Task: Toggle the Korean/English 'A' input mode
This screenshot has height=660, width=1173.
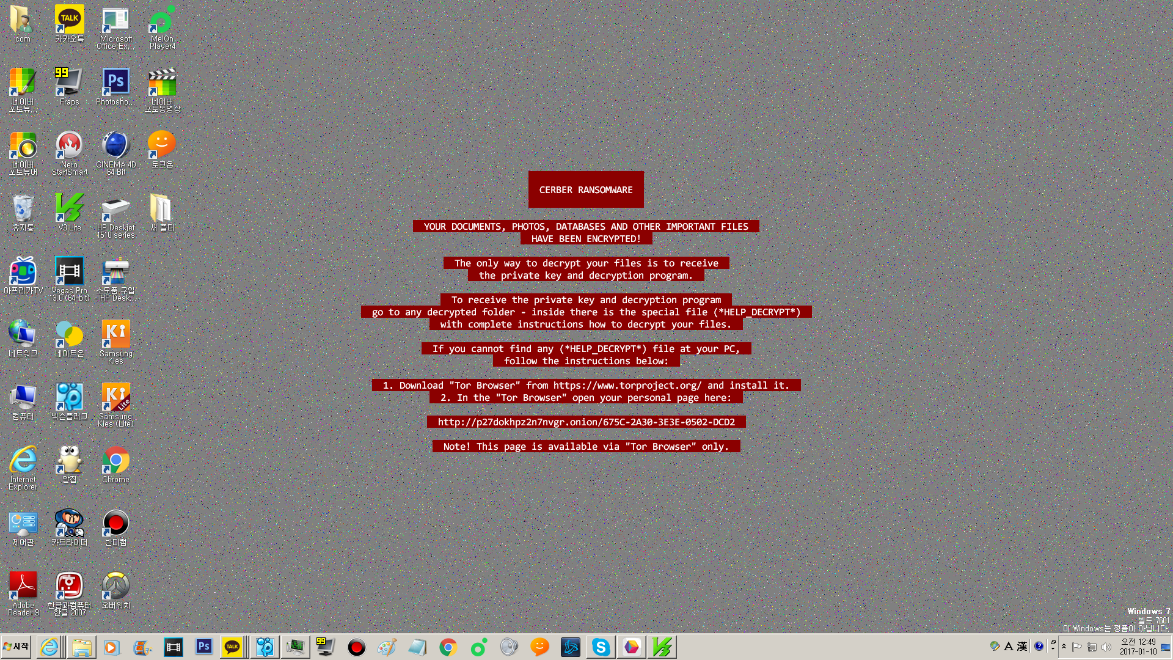Action: (1009, 647)
